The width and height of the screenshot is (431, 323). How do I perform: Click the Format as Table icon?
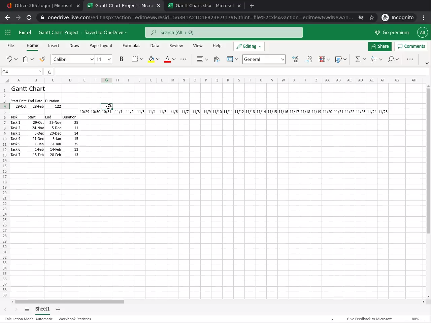(338, 59)
